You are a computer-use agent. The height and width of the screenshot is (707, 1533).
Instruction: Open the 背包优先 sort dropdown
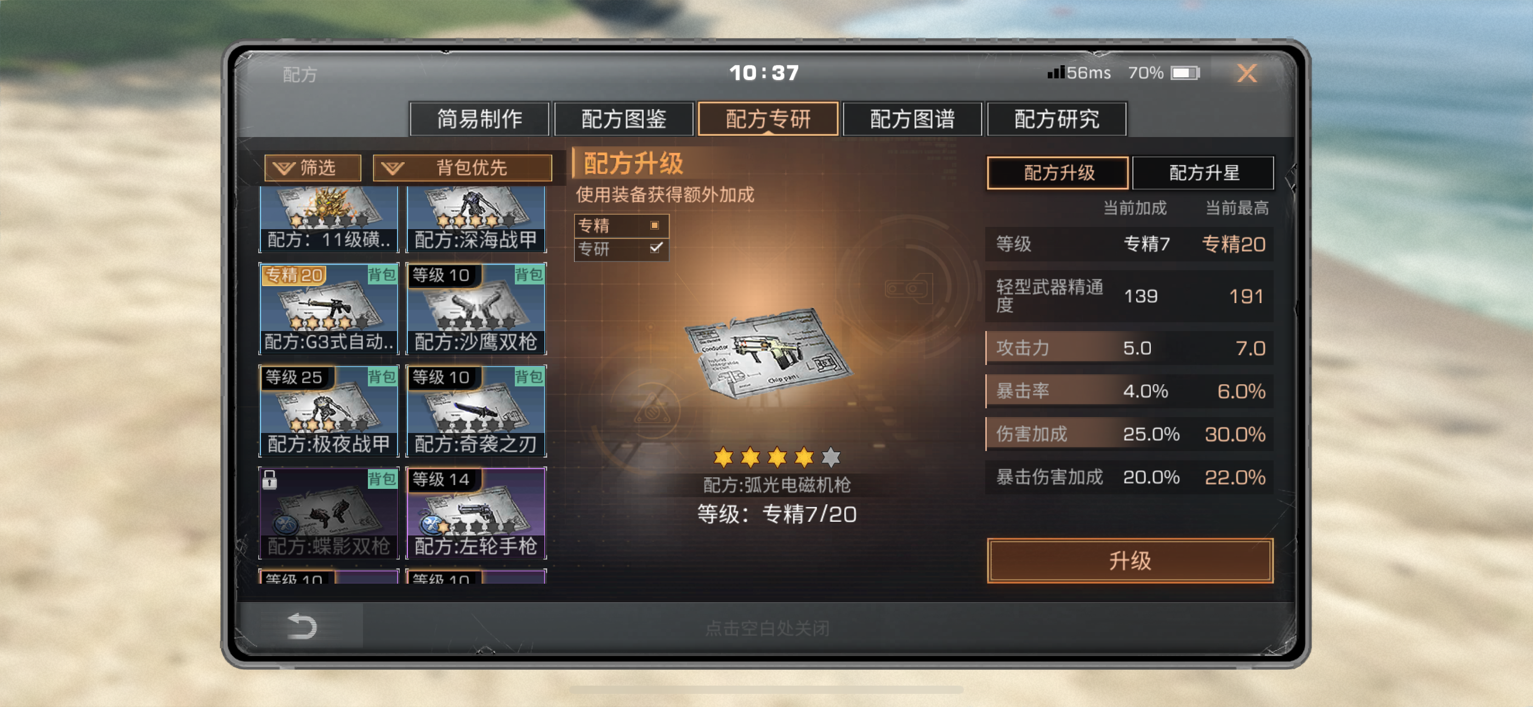[x=462, y=168]
